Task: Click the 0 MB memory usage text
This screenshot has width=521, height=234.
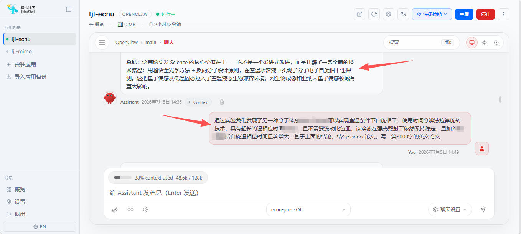Action: (127, 25)
